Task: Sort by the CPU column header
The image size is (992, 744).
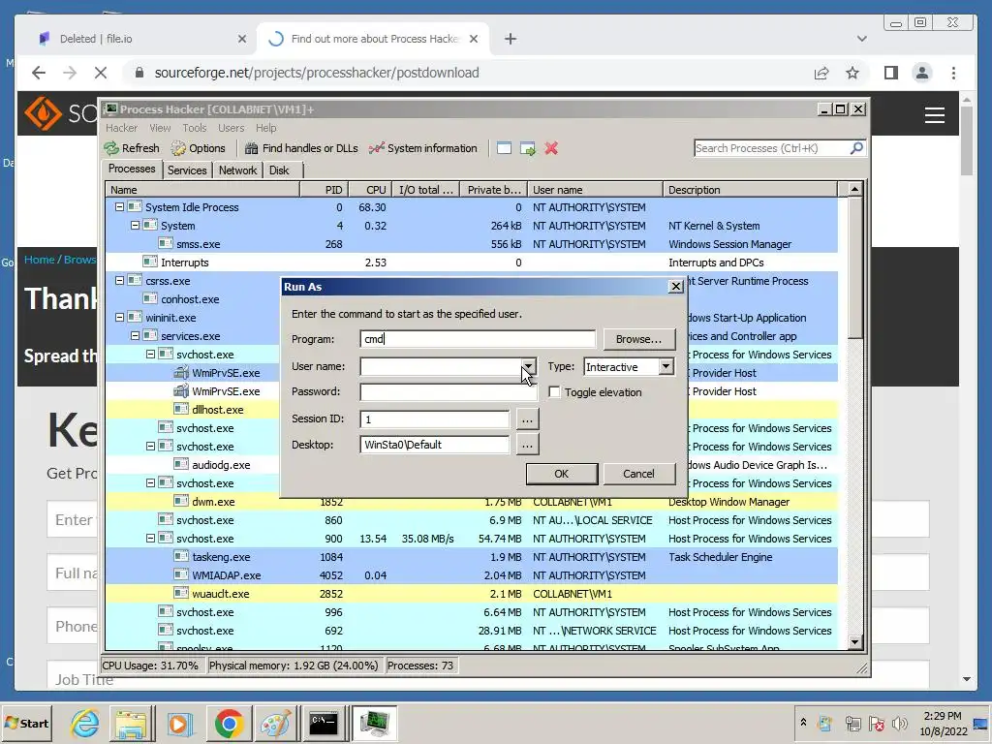Action: pos(369,190)
